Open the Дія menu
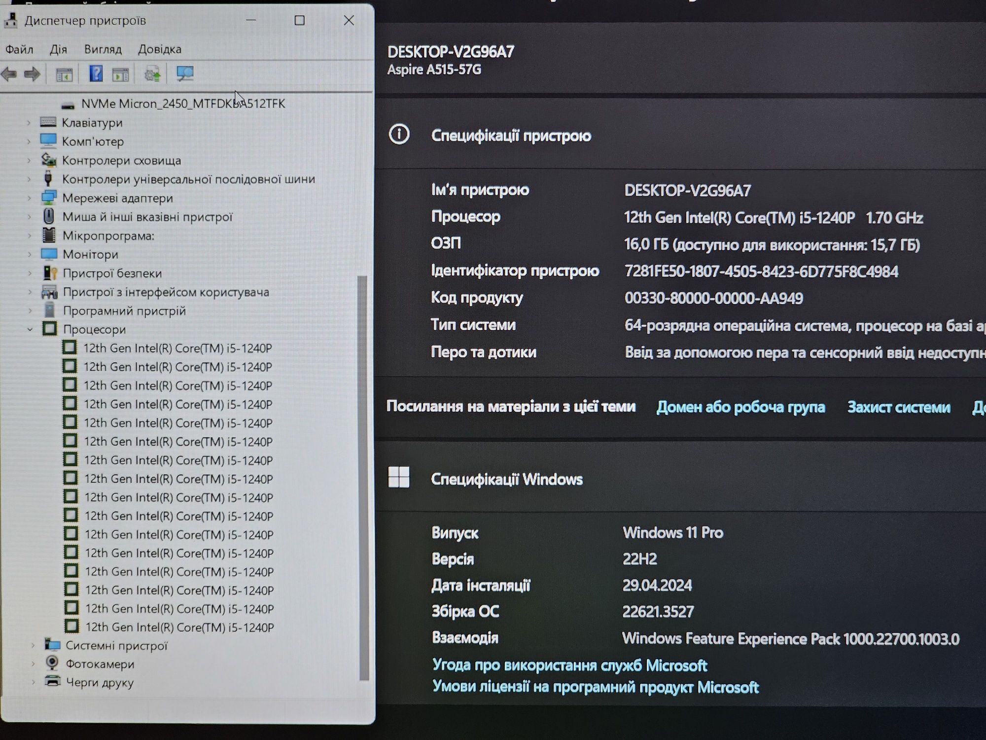 click(x=58, y=49)
